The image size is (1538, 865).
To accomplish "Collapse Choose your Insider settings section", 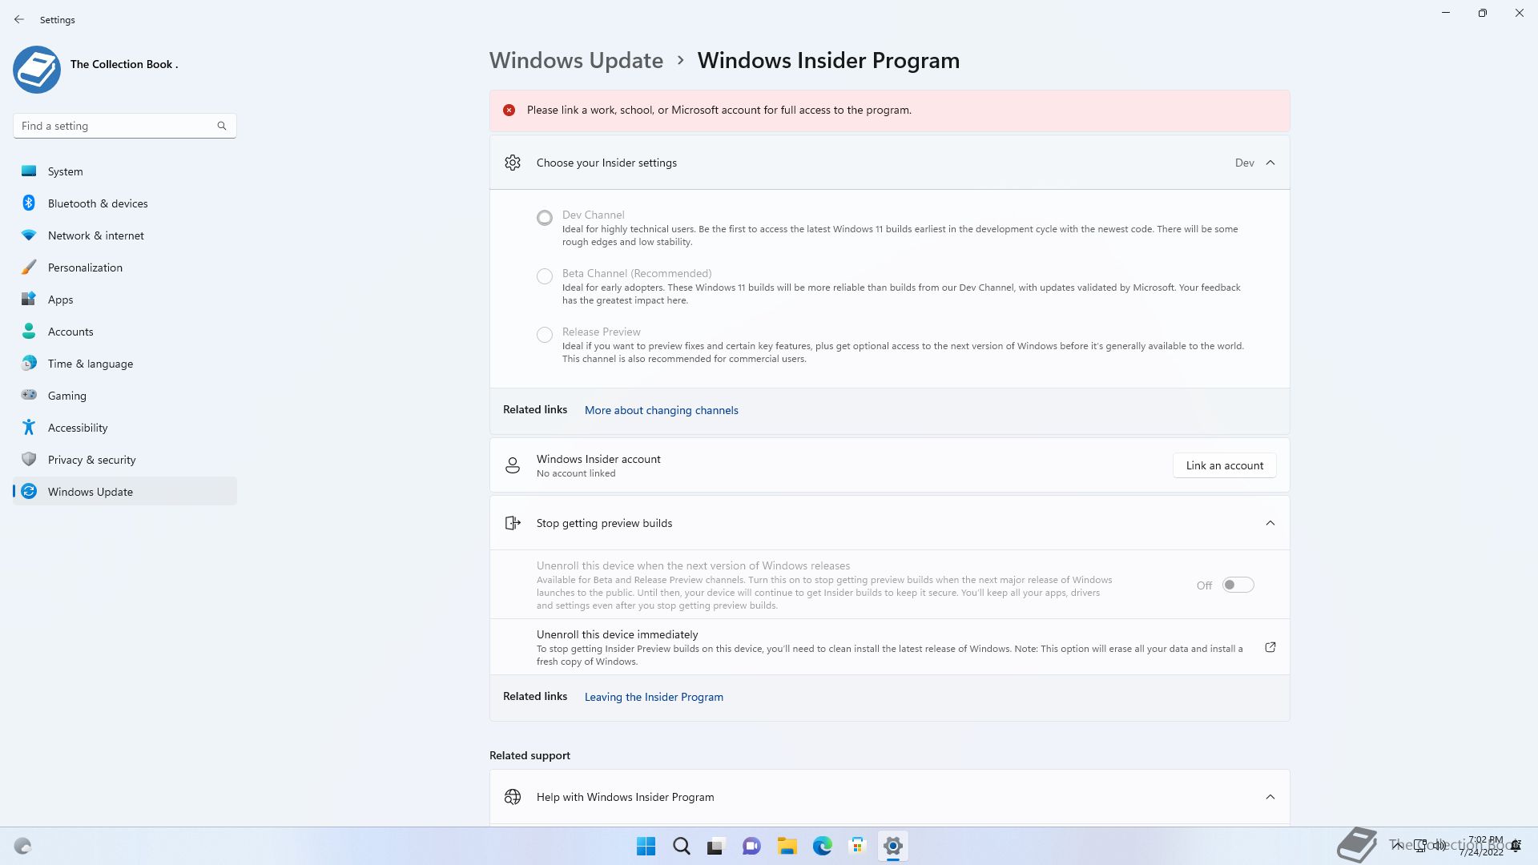I will pos(1270,163).
